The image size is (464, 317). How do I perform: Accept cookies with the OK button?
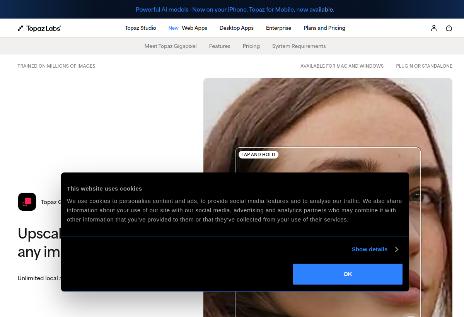(x=348, y=274)
